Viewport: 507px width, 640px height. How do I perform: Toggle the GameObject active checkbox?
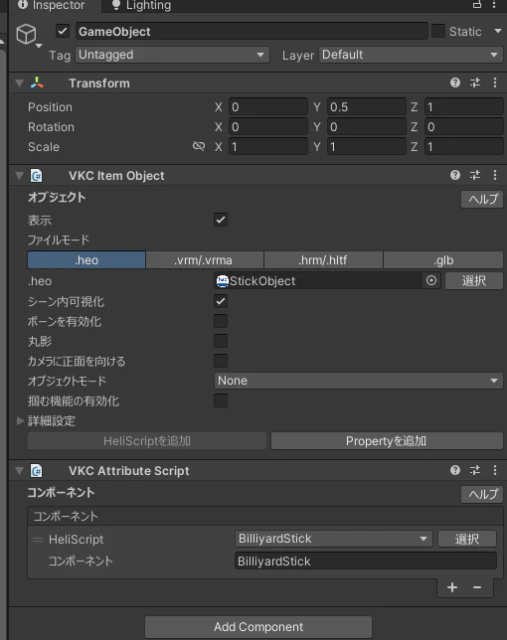[x=63, y=31]
